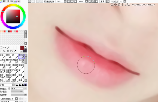
Task: Click swatch panel scroll-down arrow
Action: coord(26,43)
